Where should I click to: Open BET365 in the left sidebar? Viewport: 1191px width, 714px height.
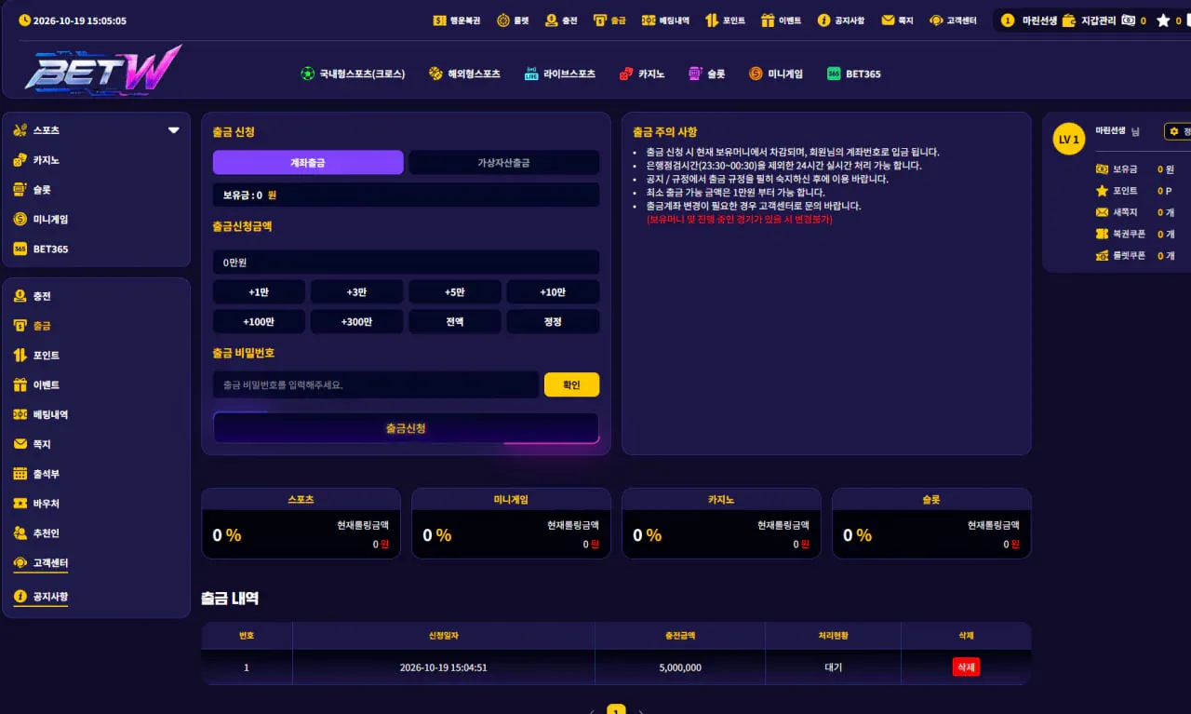click(x=41, y=249)
